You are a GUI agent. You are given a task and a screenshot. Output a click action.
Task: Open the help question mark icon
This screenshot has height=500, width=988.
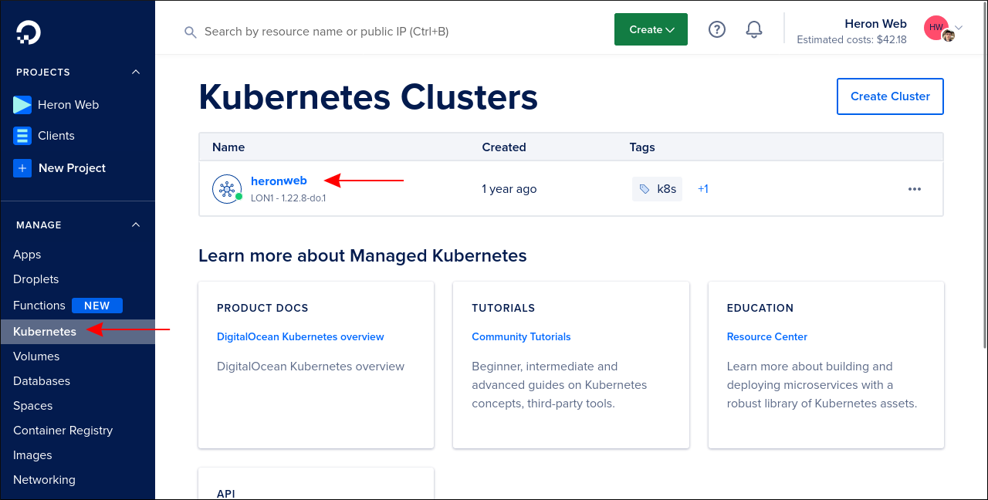(716, 29)
